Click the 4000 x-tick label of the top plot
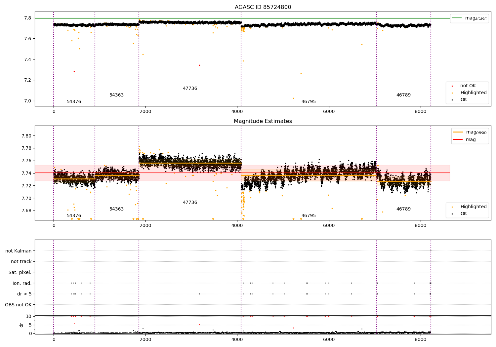This screenshot has width=496, height=347. [x=237, y=111]
